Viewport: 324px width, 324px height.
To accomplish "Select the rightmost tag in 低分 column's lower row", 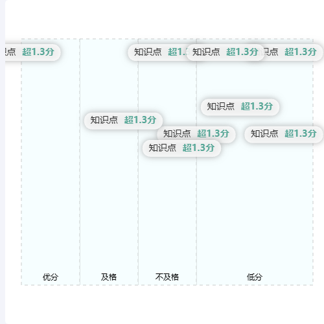I will point(284,134).
